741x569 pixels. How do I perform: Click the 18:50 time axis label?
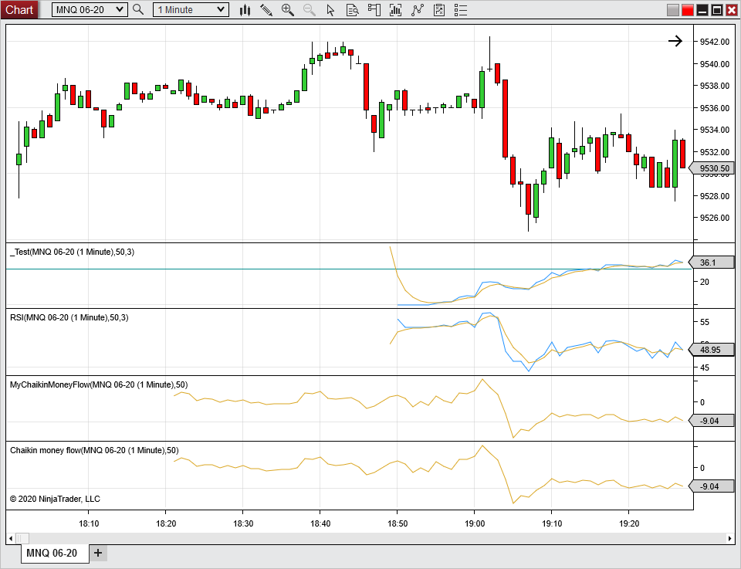tap(398, 523)
